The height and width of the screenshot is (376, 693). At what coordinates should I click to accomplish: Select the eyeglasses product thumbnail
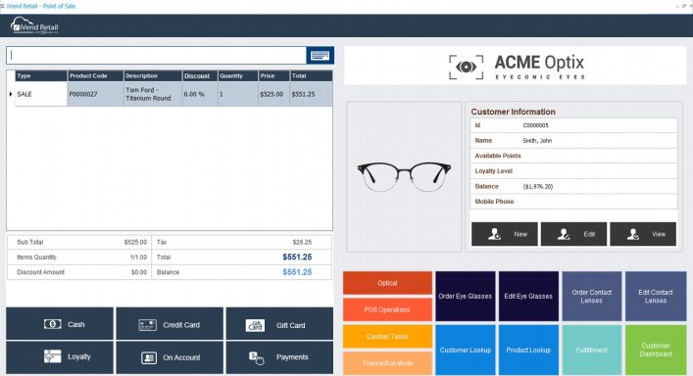pos(404,176)
